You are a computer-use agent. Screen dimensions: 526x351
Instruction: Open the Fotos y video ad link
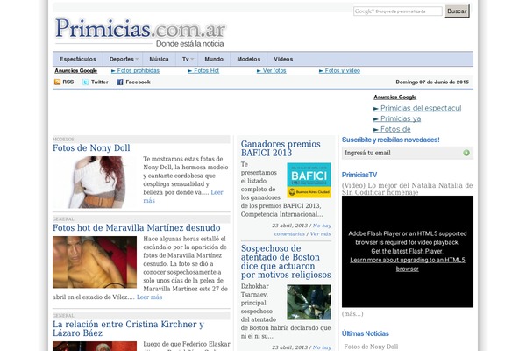(x=339, y=70)
